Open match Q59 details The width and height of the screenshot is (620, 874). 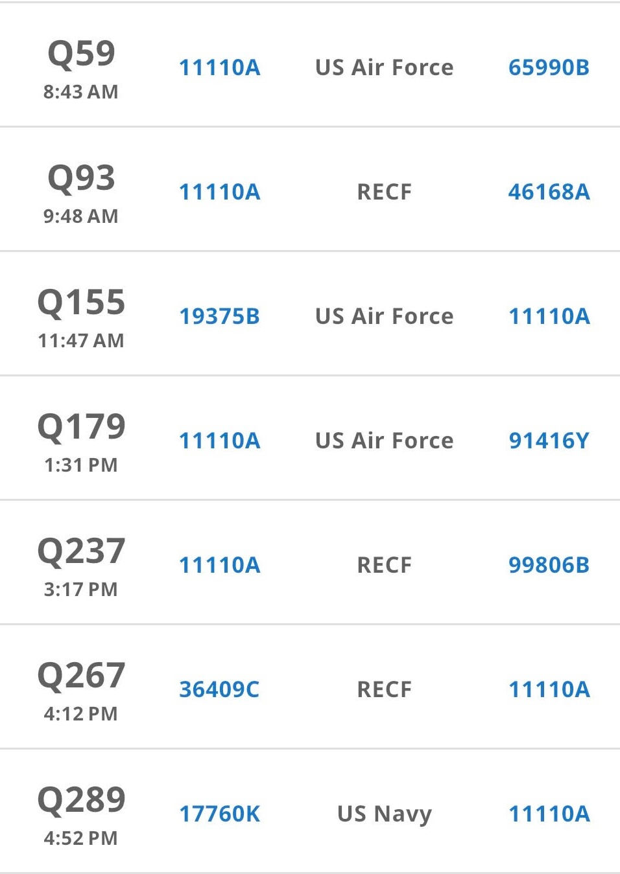(x=81, y=54)
